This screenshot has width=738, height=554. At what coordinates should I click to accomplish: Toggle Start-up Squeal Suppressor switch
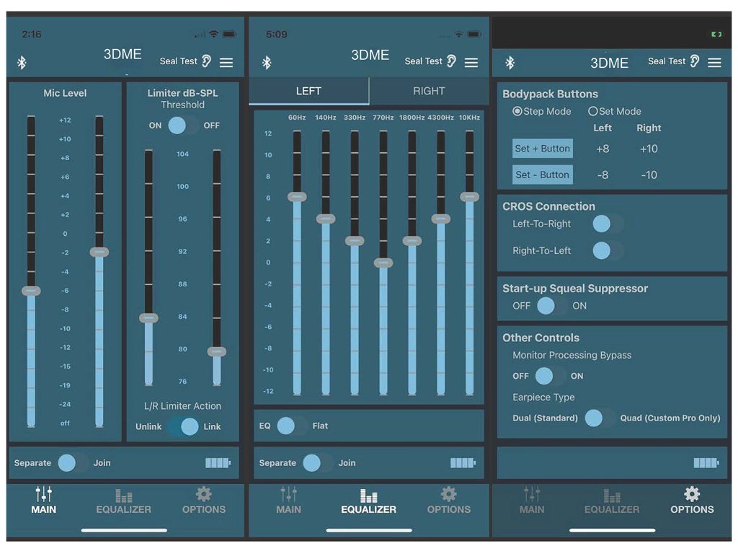click(551, 306)
